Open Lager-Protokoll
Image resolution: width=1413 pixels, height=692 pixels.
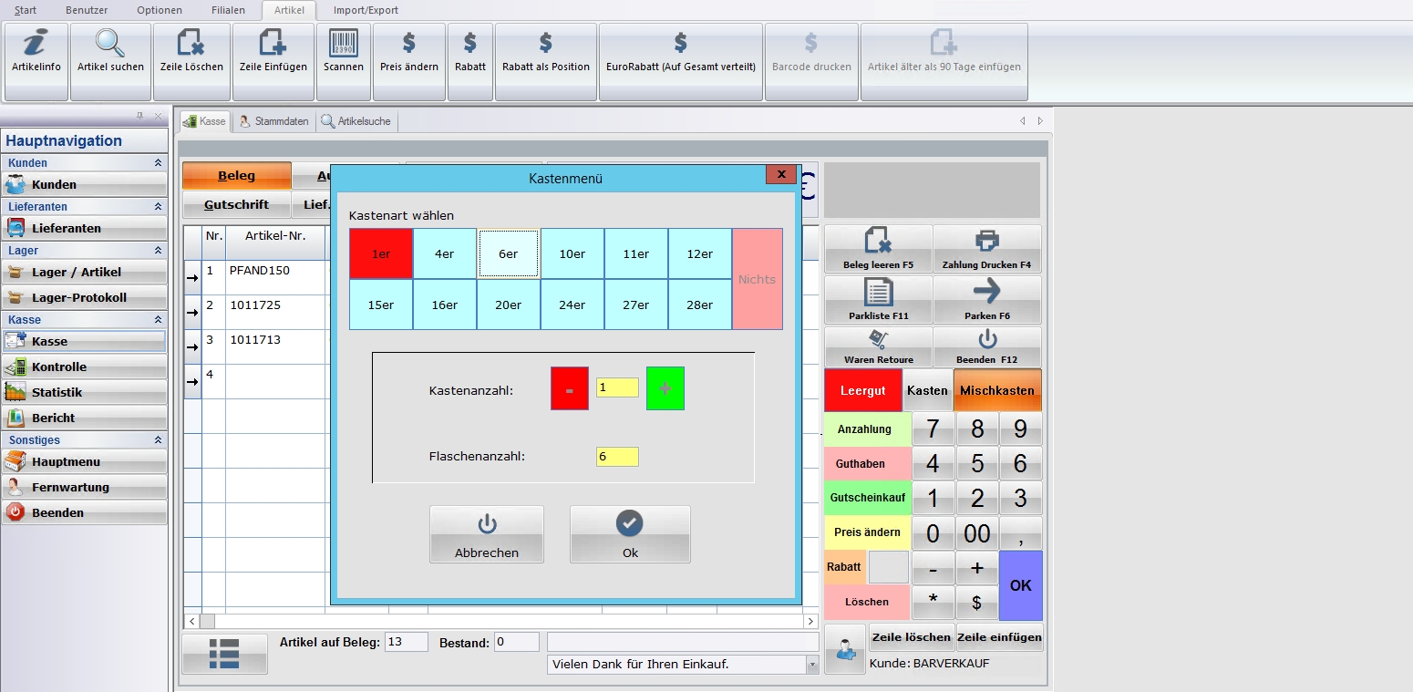84,297
